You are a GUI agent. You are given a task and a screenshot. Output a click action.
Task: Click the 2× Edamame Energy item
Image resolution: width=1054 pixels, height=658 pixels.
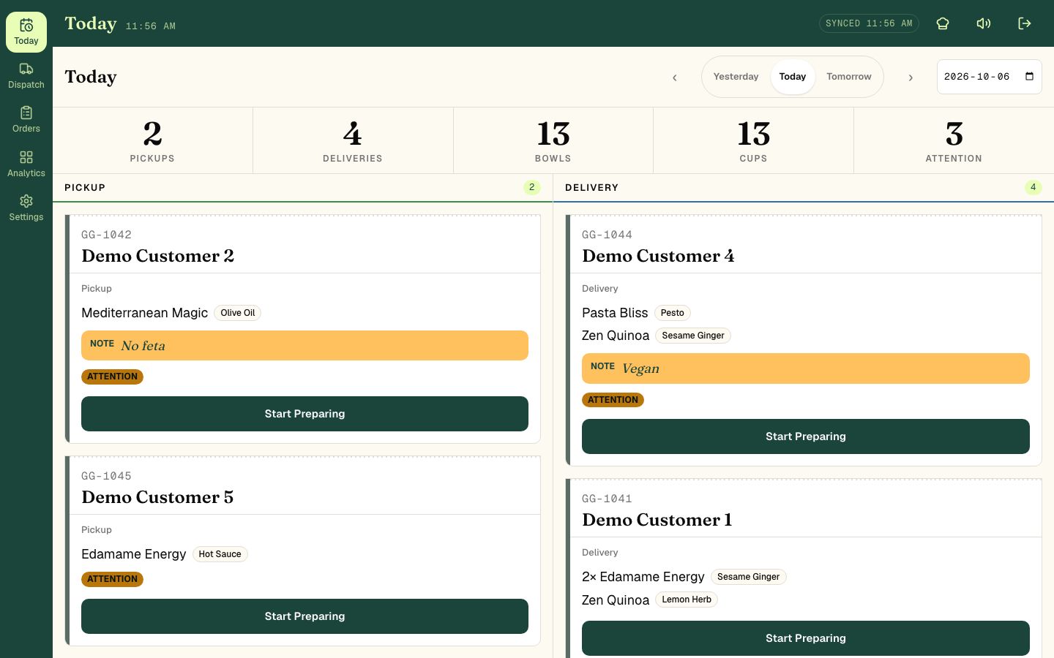[x=643, y=577]
